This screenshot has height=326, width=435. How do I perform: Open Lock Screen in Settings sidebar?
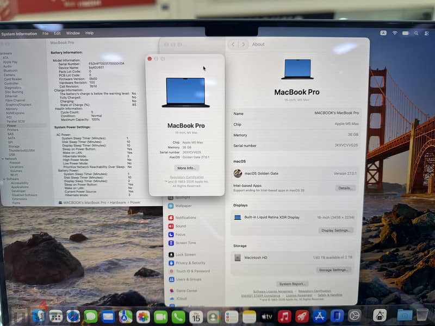coord(182,254)
